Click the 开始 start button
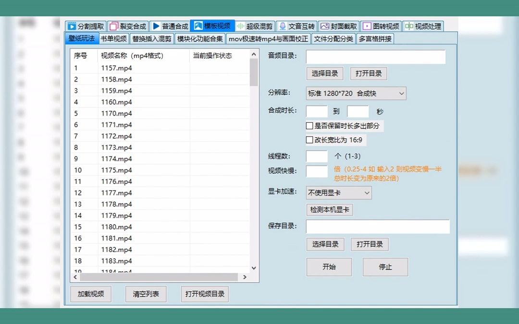 click(329, 267)
